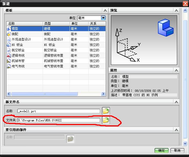Screen dimensions: 189x157
Task: Click the 名称 column header
Action: pos(25,24)
